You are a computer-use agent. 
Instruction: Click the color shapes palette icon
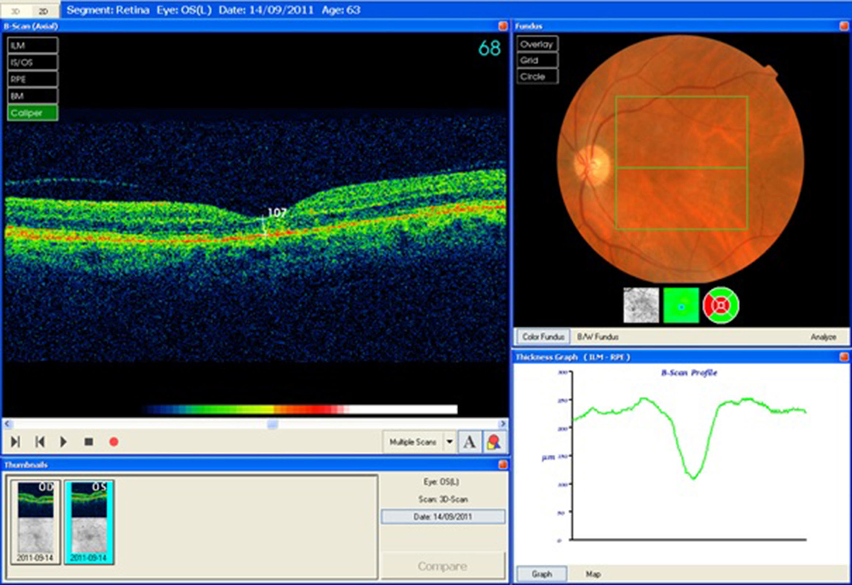click(x=494, y=442)
